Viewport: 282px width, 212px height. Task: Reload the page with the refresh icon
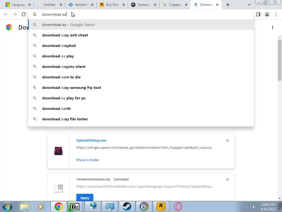tap(24, 14)
